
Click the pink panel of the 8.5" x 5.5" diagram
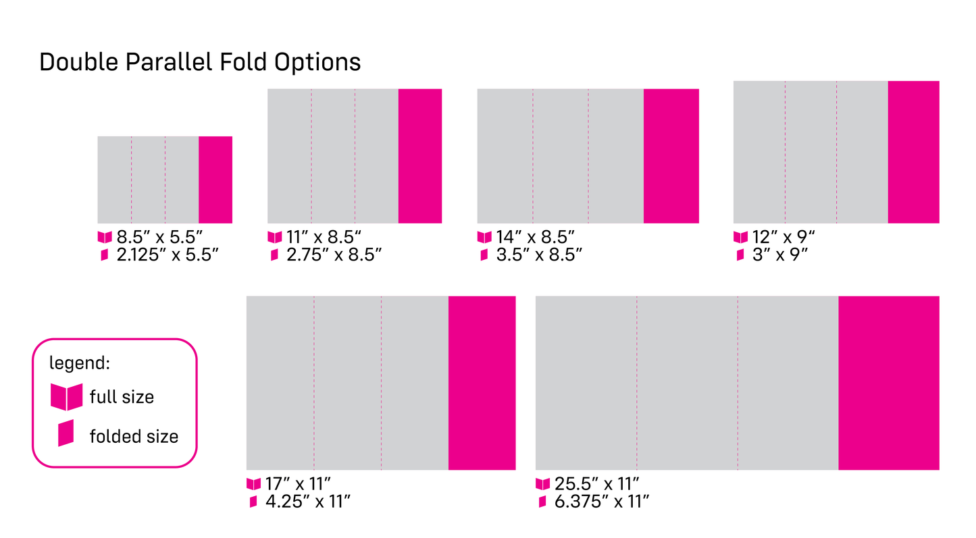click(215, 180)
